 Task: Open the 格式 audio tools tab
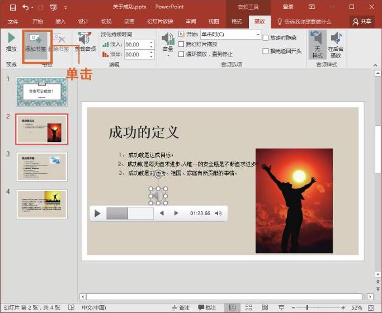coord(237,21)
